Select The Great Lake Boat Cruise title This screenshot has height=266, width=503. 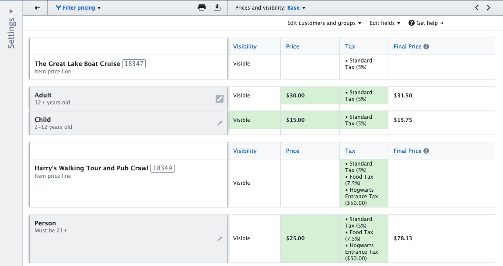pyautogui.click(x=77, y=64)
